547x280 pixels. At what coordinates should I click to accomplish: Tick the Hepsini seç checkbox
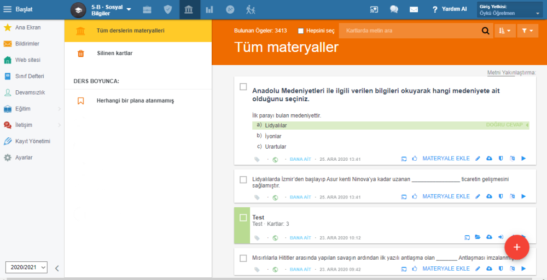tap(301, 31)
